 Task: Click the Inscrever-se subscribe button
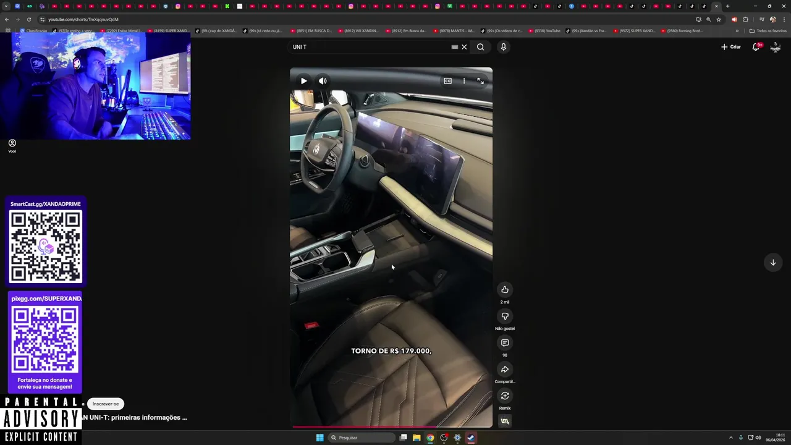[x=106, y=404]
